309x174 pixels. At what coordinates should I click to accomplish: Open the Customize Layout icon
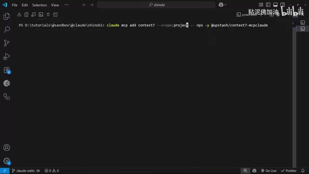coord(261,5)
